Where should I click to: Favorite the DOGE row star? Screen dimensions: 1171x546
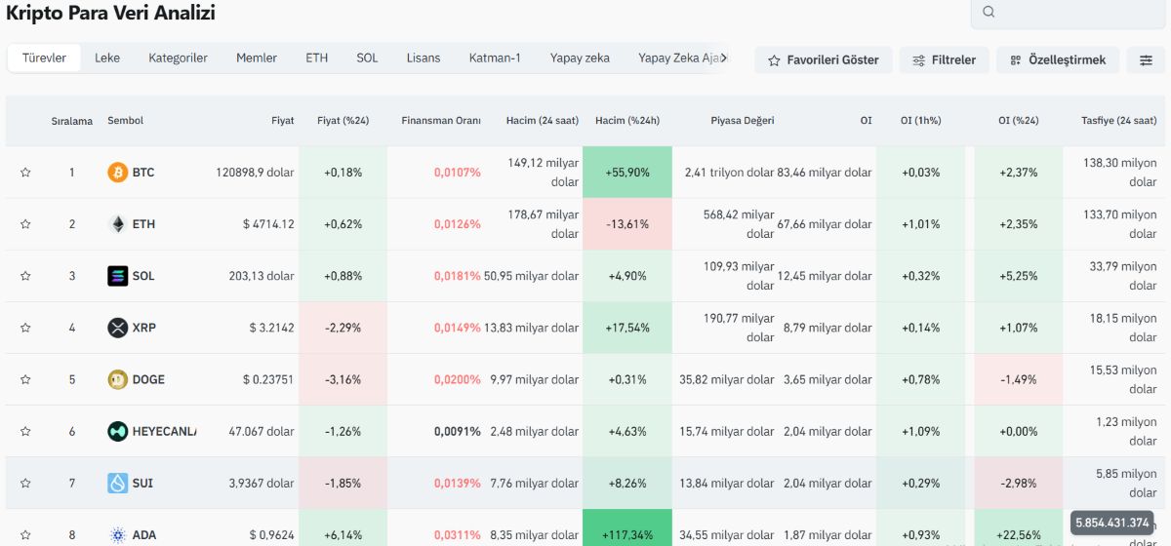click(x=25, y=379)
